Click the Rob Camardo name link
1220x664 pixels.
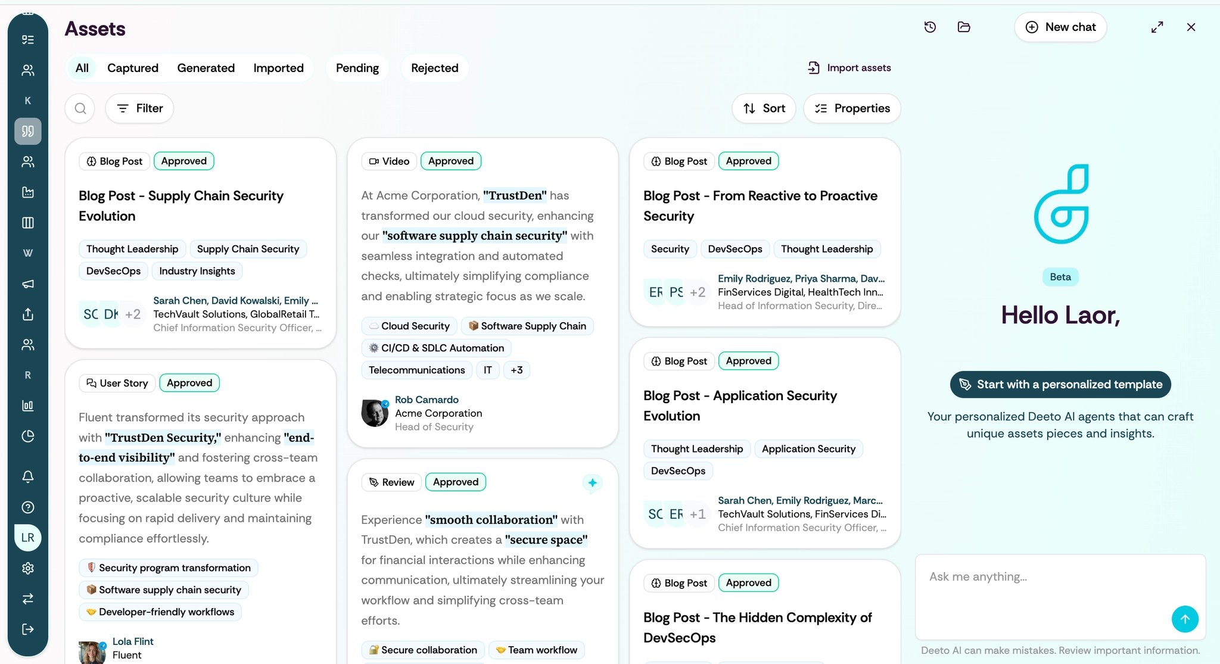[427, 400]
